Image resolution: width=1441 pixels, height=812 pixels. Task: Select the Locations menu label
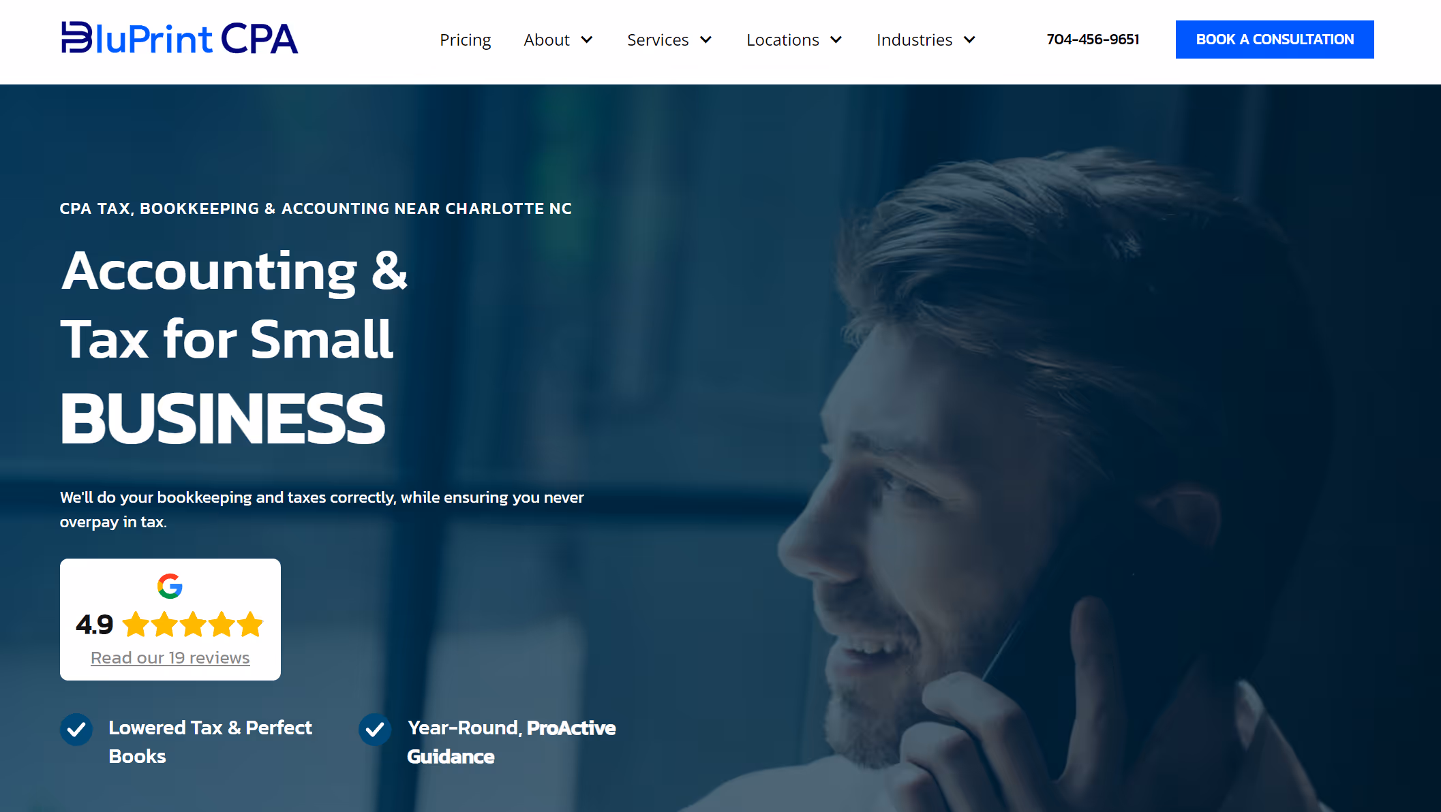click(783, 40)
